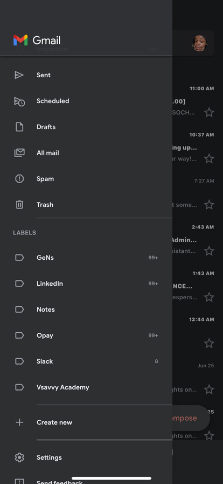Open the Spam warning octagon icon

pos(19,179)
